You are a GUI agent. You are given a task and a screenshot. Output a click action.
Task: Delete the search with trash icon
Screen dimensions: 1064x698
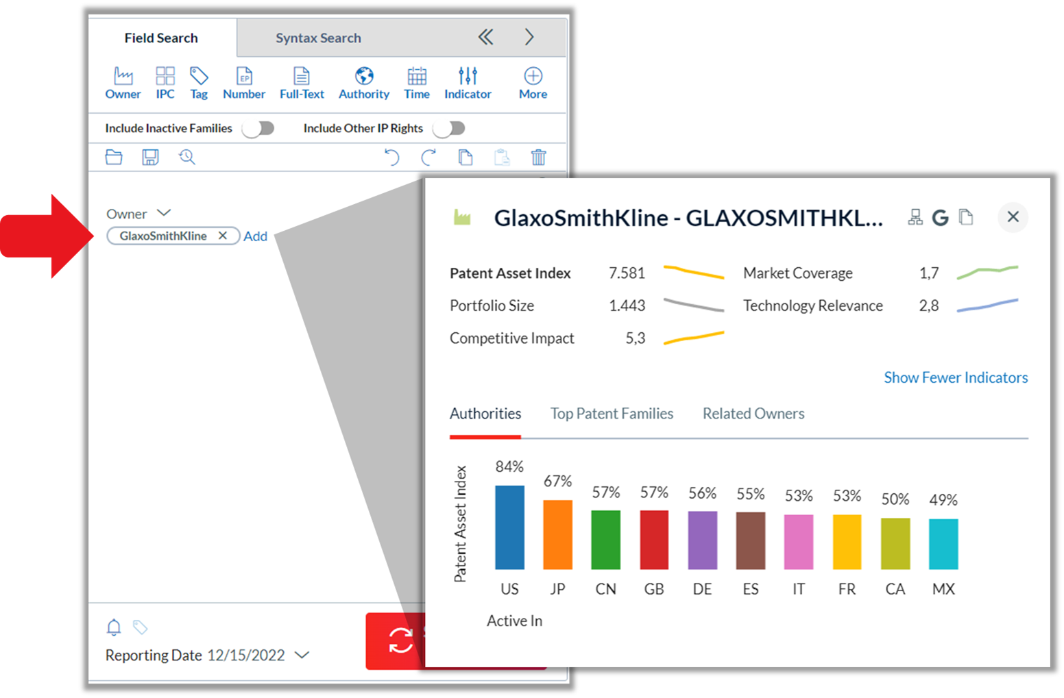click(539, 158)
